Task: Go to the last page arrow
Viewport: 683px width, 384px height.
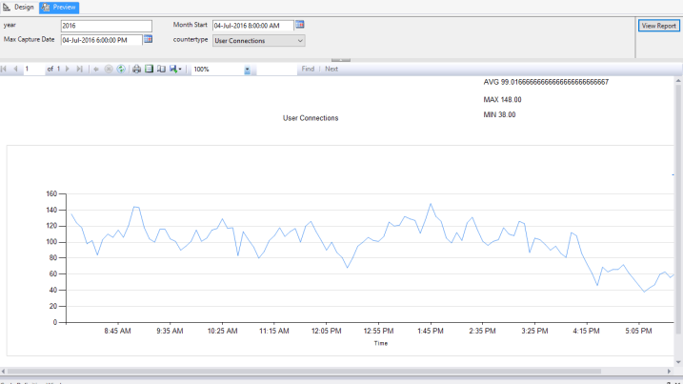Action: click(x=79, y=70)
